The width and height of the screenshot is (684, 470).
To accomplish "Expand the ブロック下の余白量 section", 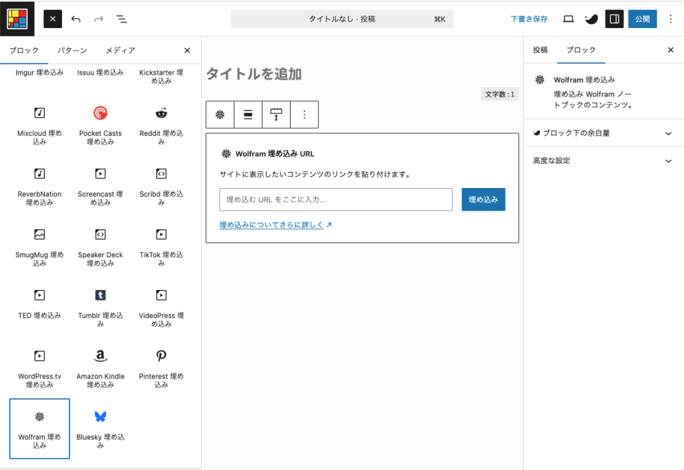I will point(603,133).
